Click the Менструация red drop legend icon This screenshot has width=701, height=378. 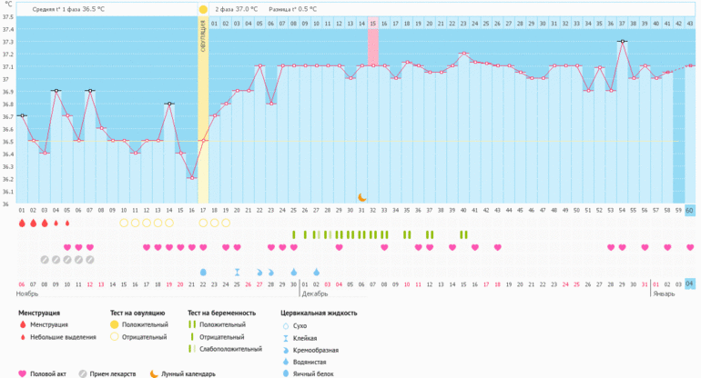[x=23, y=324]
